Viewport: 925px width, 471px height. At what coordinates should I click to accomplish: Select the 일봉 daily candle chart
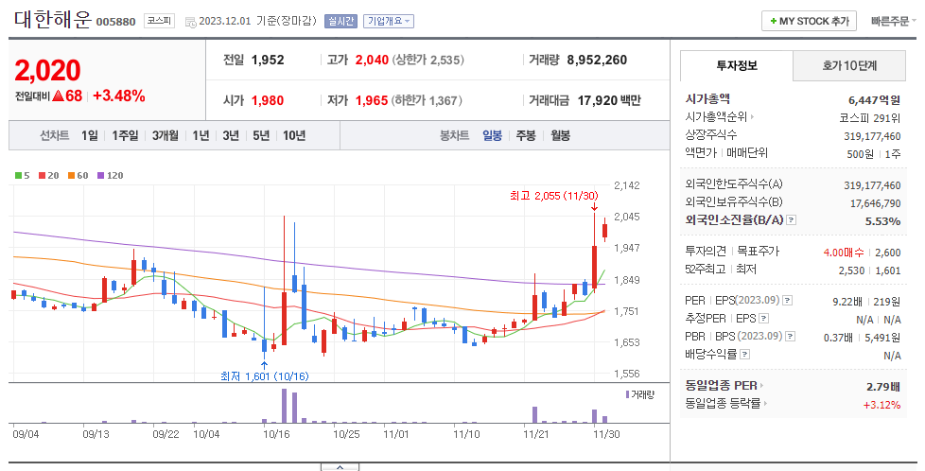coord(492,136)
